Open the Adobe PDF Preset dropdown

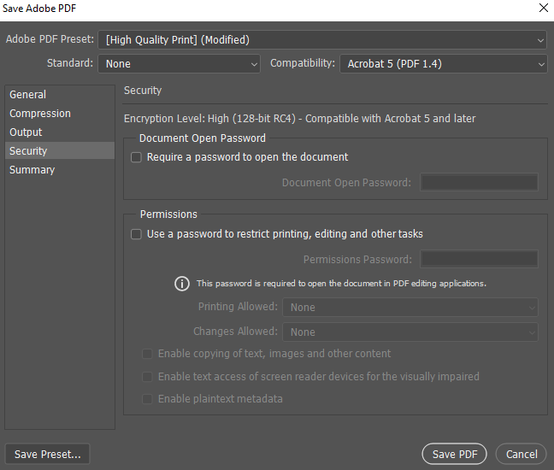322,40
